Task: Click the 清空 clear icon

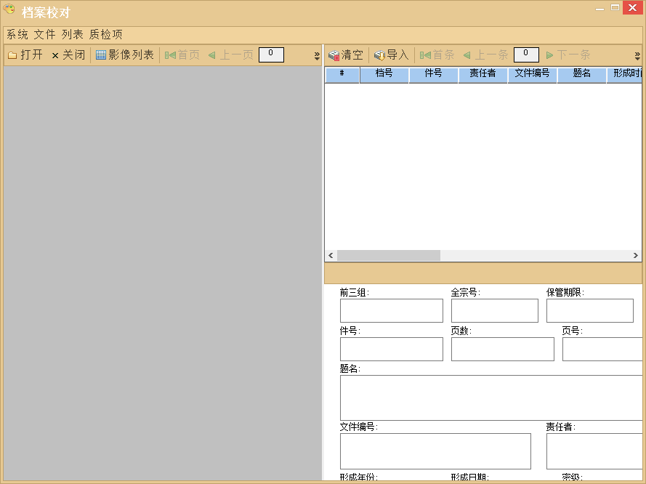Action: (x=334, y=55)
